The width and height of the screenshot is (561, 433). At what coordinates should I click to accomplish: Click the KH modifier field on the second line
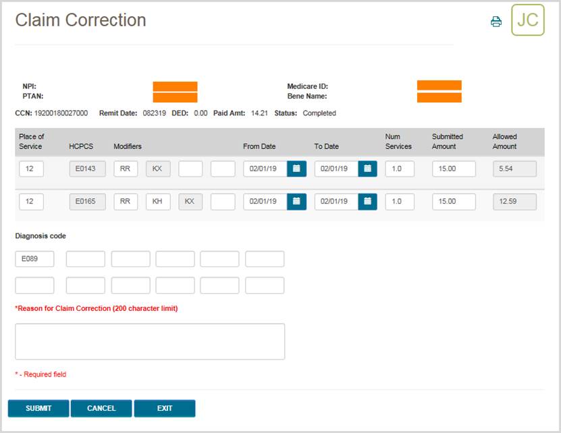click(x=158, y=202)
